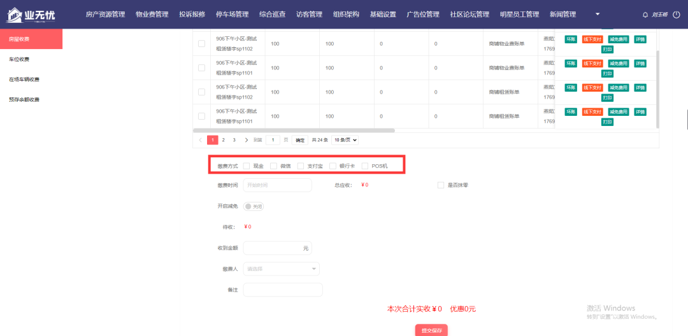Open notifications via the bell icon

(x=645, y=15)
